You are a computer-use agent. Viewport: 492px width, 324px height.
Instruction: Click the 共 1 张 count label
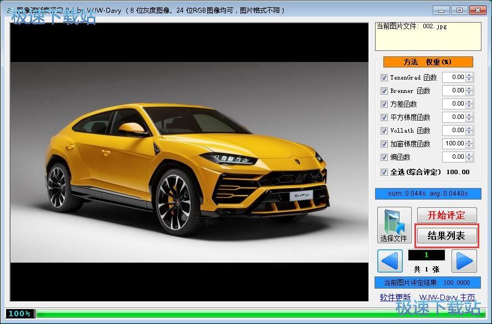(427, 269)
